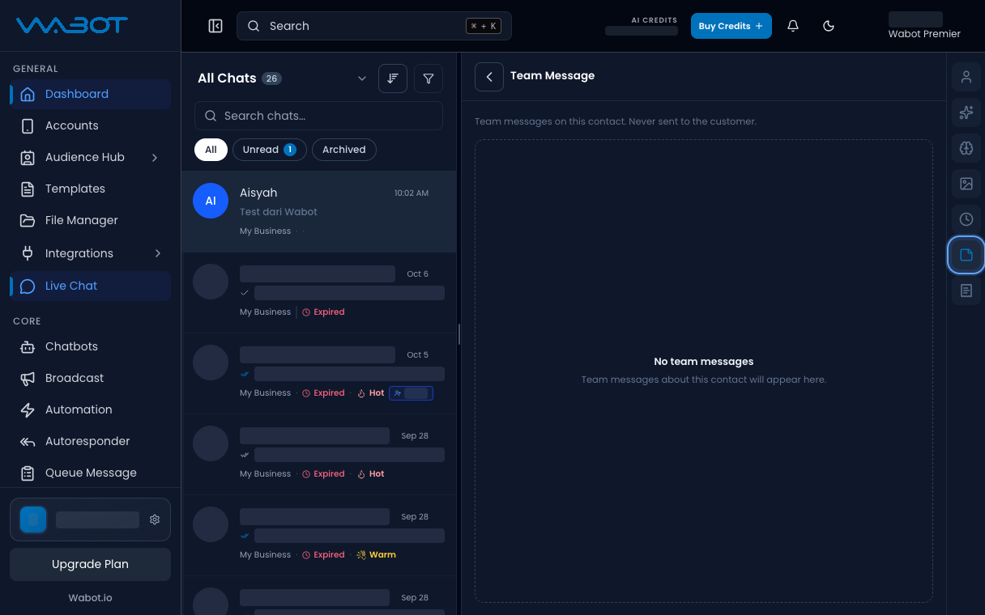Viewport: 985px width, 615px height.
Task: Open contact profile icon in right rail
Action: click(x=966, y=77)
